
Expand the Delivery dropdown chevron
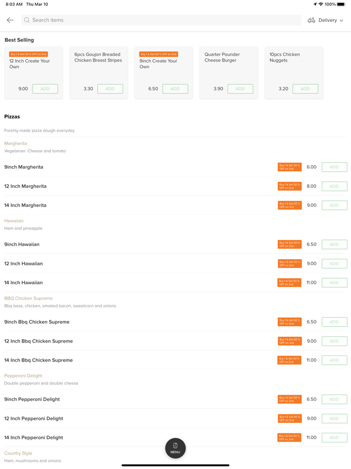(341, 21)
